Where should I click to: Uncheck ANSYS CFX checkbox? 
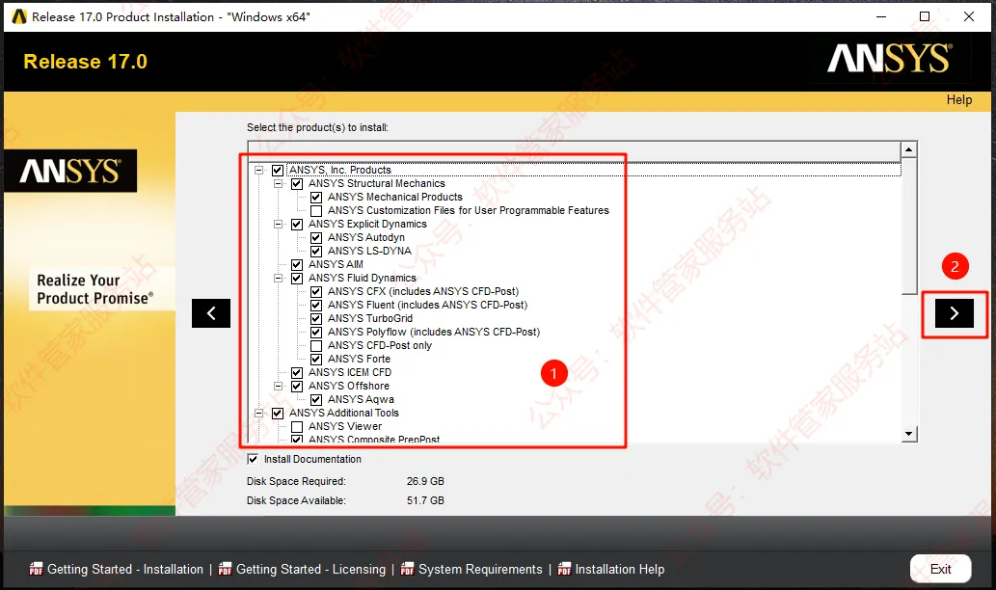tap(316, 292)
